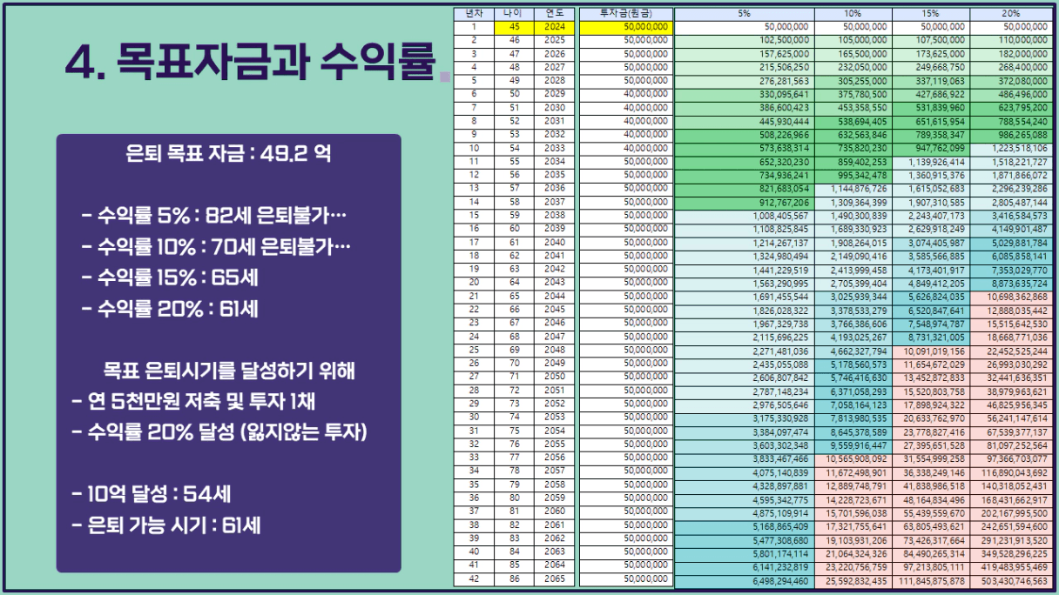Click the '연도' column header
The image size is (1059, 595).
click(x=554, y=14)
